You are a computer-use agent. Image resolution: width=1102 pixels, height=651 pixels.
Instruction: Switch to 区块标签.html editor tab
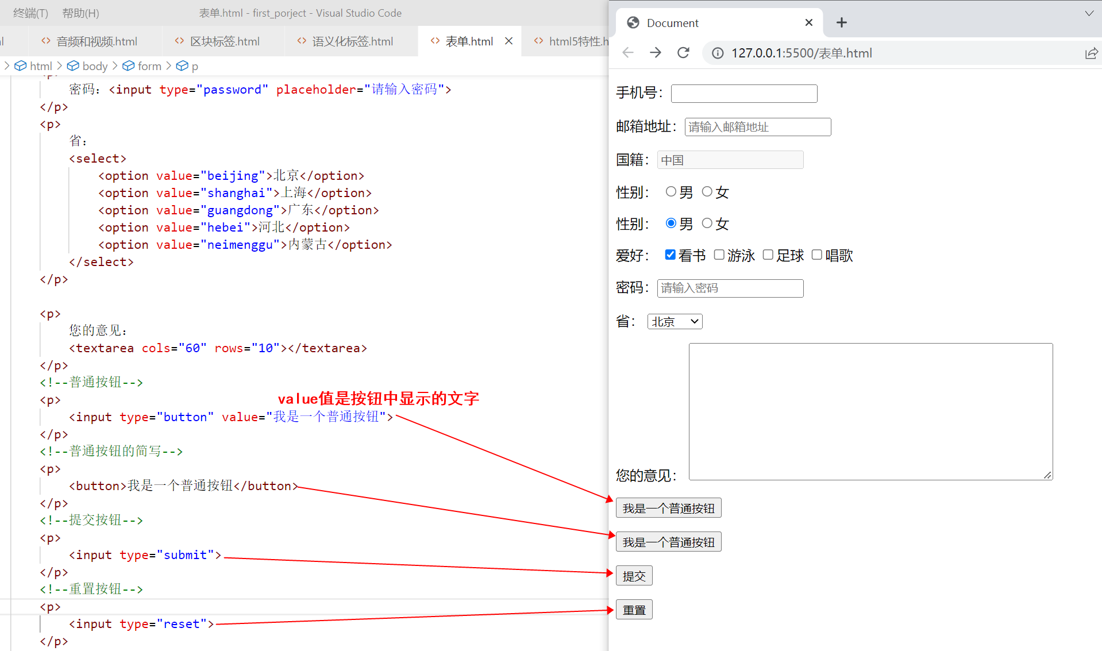point(223,41)
